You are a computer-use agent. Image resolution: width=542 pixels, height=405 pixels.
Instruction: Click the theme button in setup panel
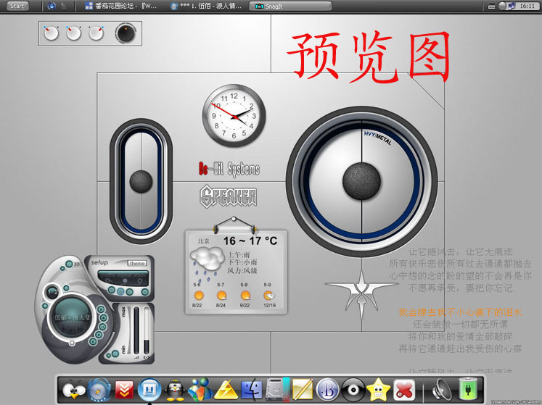pyautogui.click(x=137, y=263)
